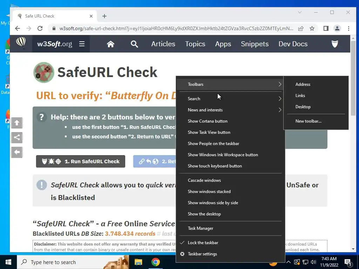Click the share icon in side panel
Screen dimensions: 359x269
[x=17, y=137]
